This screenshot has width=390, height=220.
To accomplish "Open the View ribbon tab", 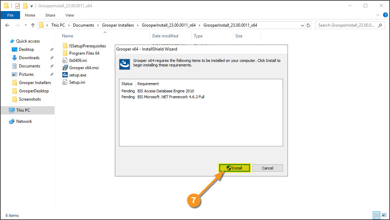I will click(70, 15).
